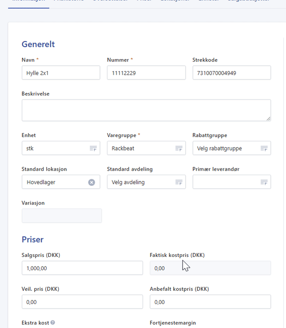Clear the Hovedlager standard location selection
The height and width of the screenshot is (328, 286).
[x=91, y=182]
